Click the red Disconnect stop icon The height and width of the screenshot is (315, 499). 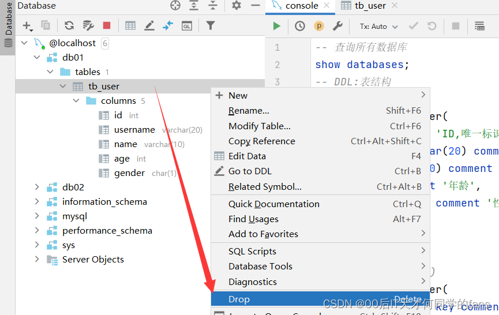point(107,25)
